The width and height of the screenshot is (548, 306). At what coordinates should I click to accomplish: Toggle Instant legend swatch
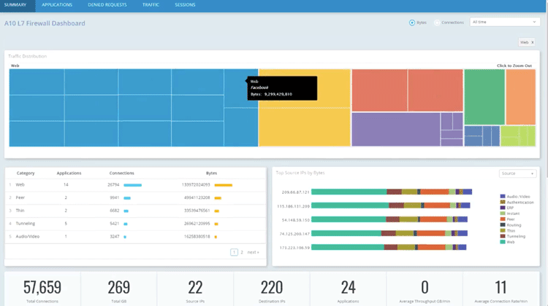[x=503, y=213]
